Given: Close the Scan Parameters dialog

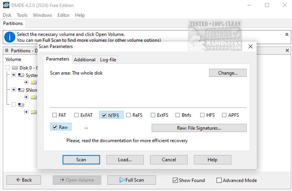Looking at the screenshot, I should 251,46.
